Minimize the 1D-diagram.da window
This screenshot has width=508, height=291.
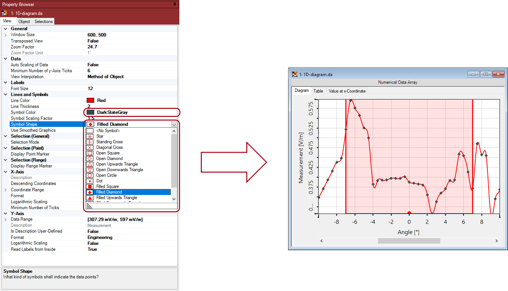(x=473, y=74)
